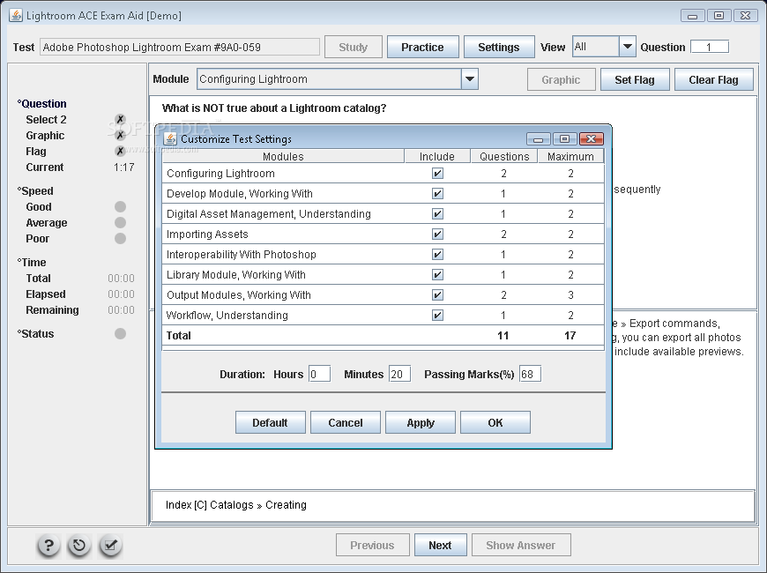Click the Flag status indicator in sidebar
This screenshot has height=573, width=767.
(120, 152)
